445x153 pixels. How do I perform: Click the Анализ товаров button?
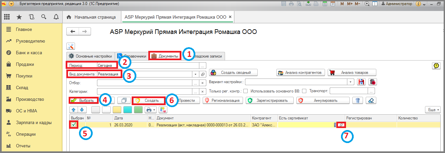pyautogui.click(x=352, y=73)
